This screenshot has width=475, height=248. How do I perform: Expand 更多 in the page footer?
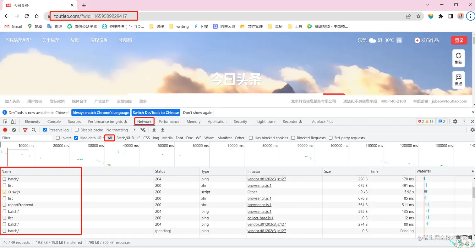(x=143, y=101)
